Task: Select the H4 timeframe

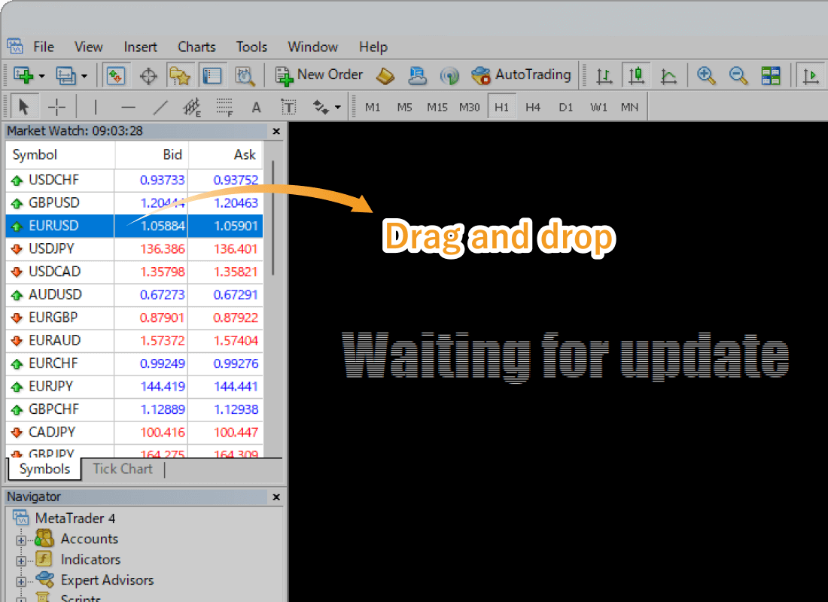Action: coord(533,106)
